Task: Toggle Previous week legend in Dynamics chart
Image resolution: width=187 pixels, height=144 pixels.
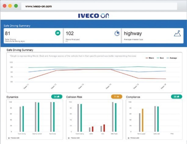Action: (x=14, y=138)
